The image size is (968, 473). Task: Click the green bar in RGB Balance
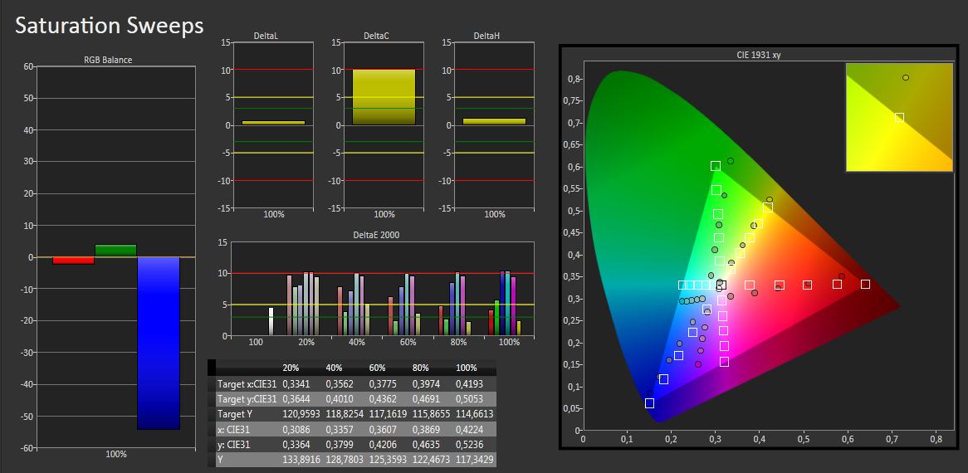pyautogui.click(x=115, y=251)
